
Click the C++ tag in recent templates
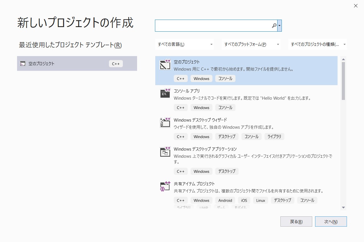pyautogui.click(x=116, y=64)
